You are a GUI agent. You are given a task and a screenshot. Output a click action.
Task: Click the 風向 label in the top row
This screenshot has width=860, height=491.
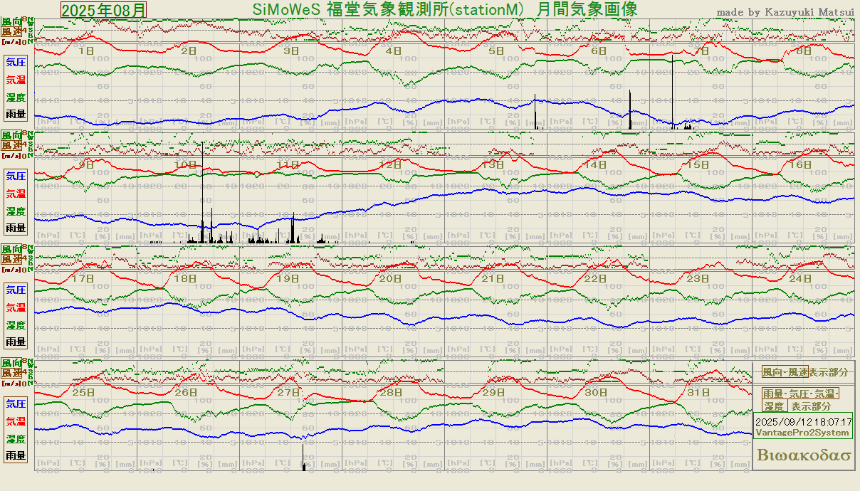click(11, 22)
